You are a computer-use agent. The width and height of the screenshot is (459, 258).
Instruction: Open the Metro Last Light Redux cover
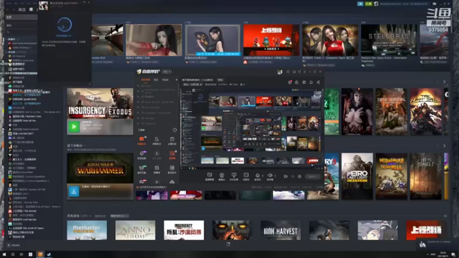[357, 177]
